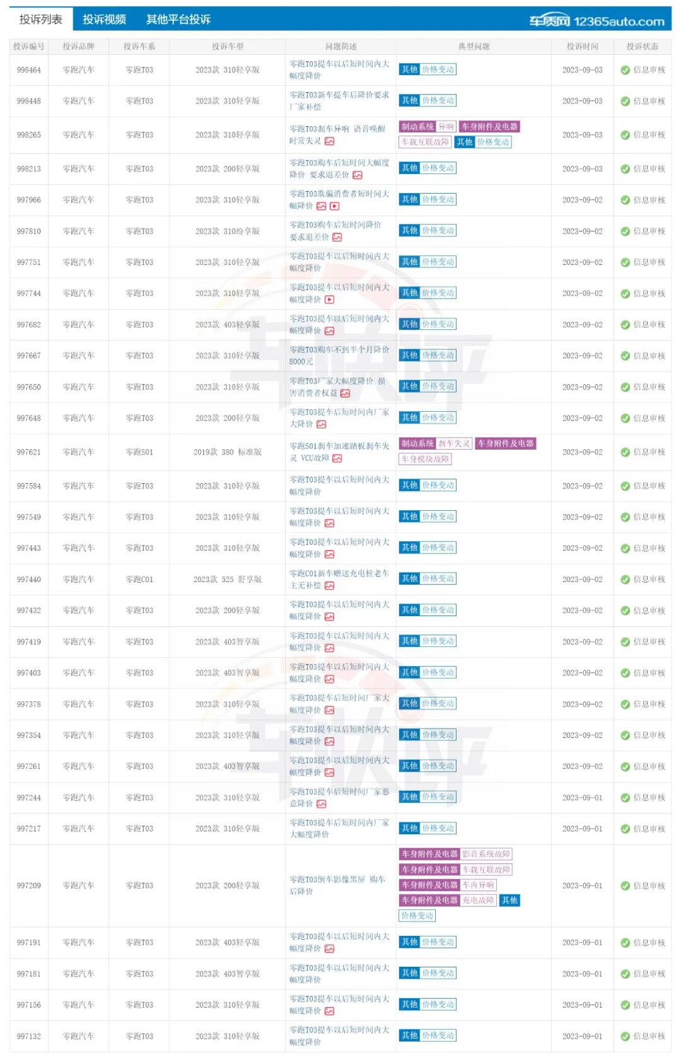Click 影音系统故障 tag in row 997209
This screenshot has height=1062, width=681.
pyautogui.click(x=486, y=854)
